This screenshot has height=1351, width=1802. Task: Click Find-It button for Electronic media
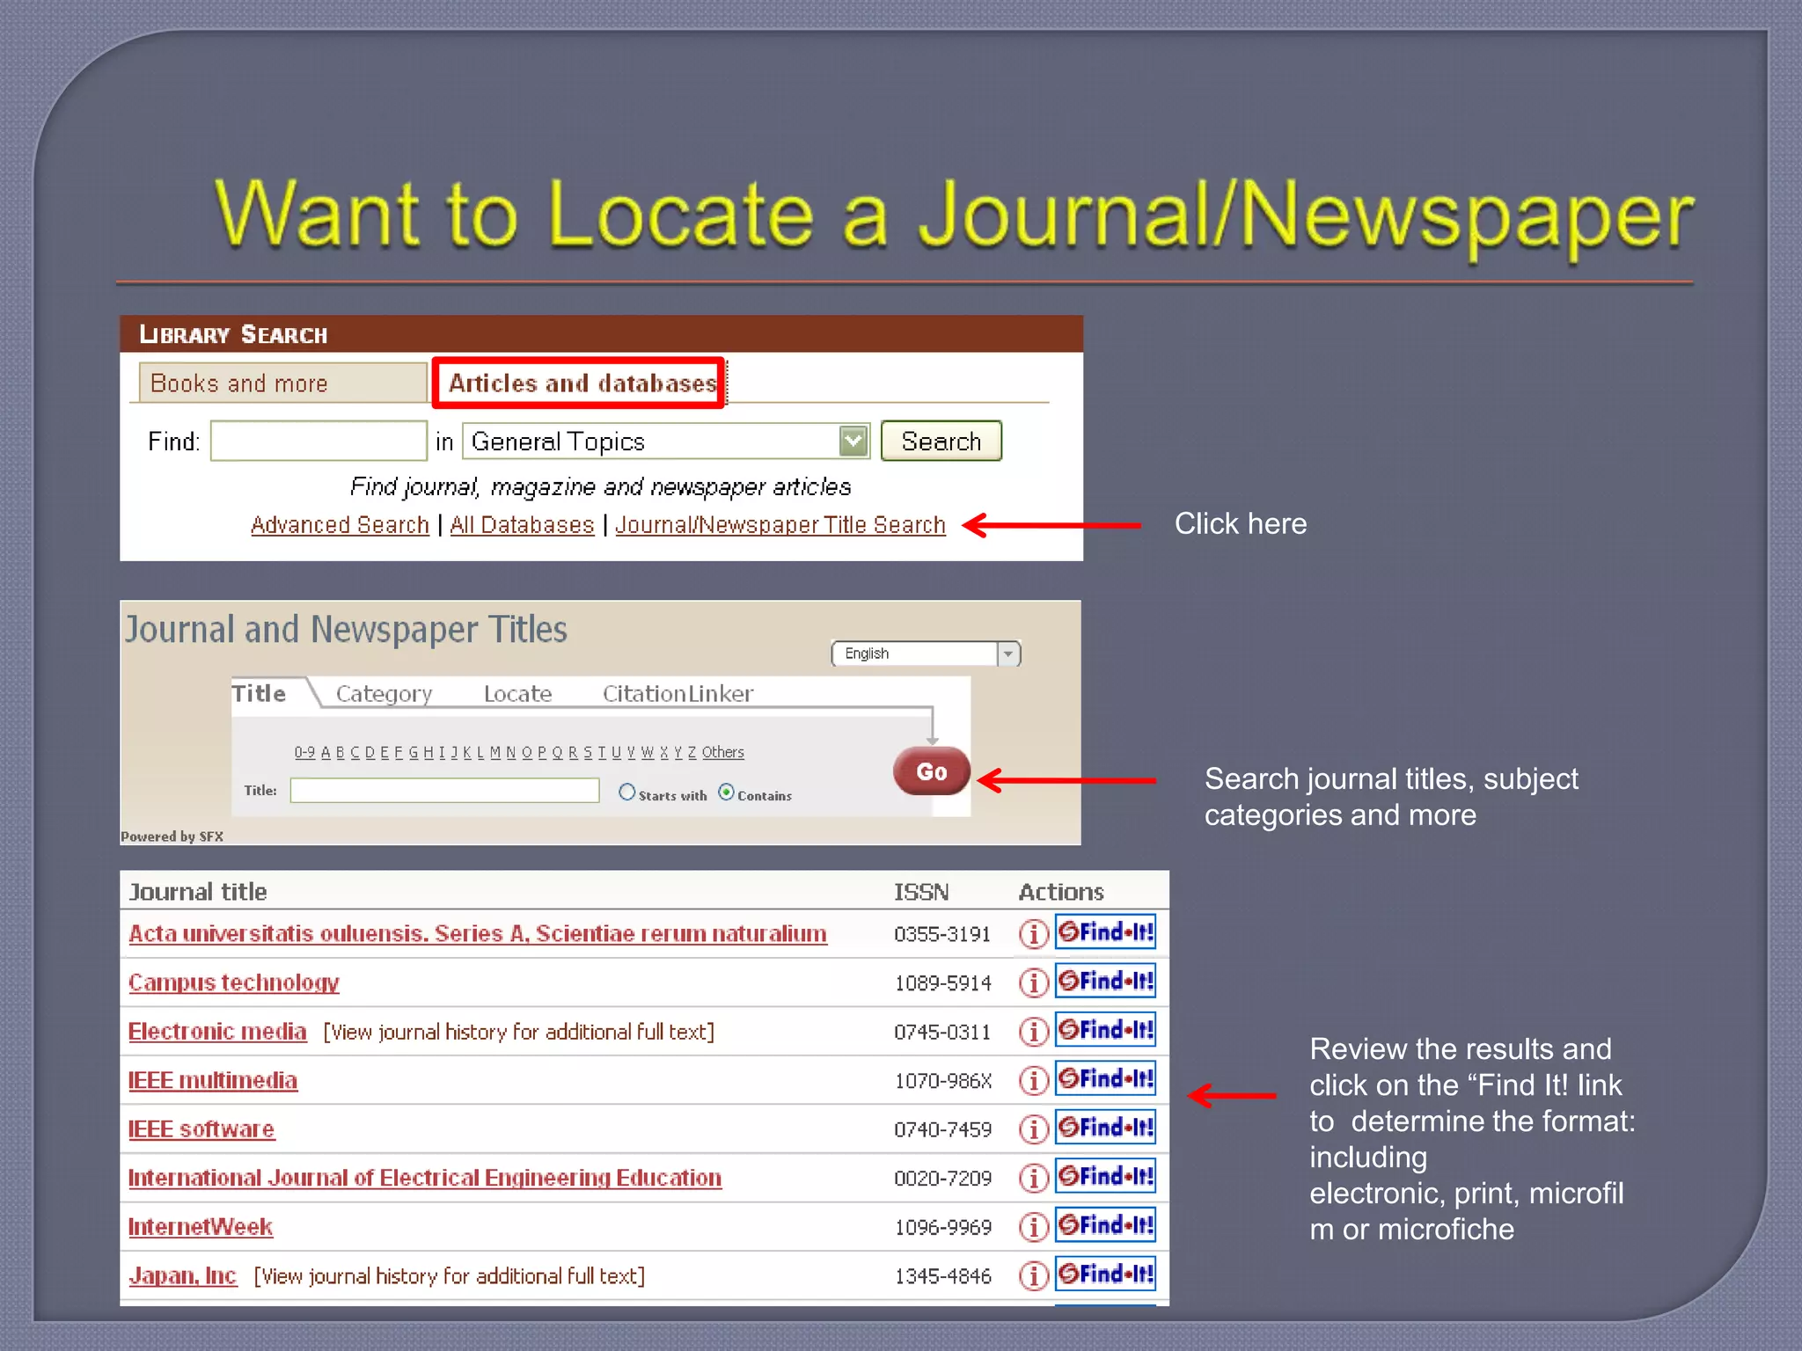1106,1030
